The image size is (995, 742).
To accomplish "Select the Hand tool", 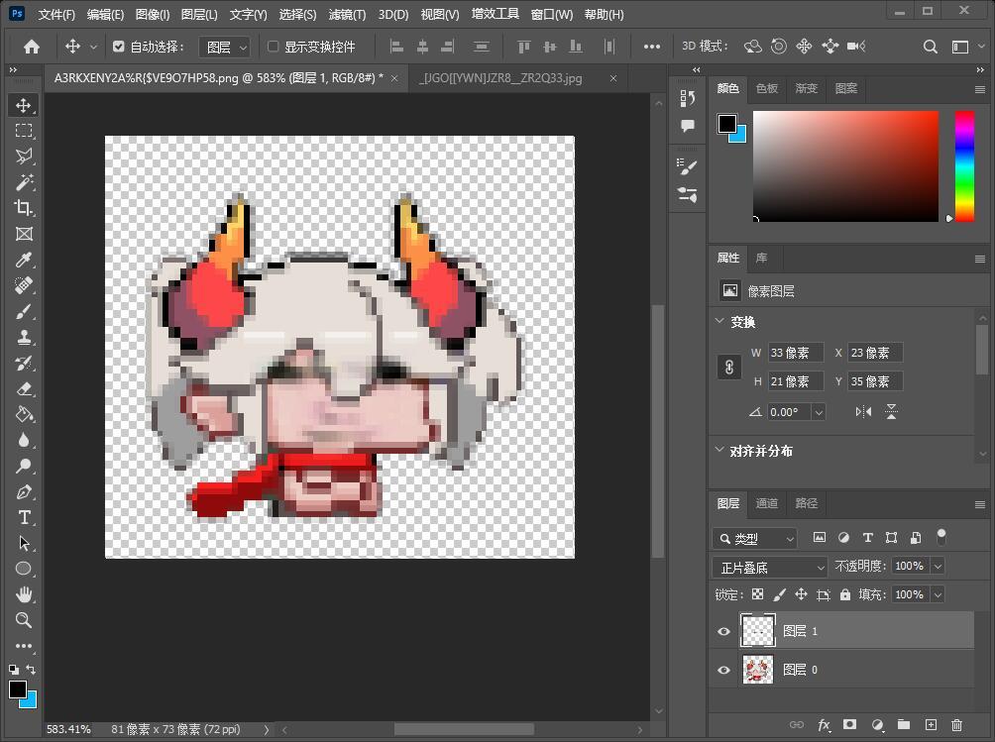I will pos(24,594).
